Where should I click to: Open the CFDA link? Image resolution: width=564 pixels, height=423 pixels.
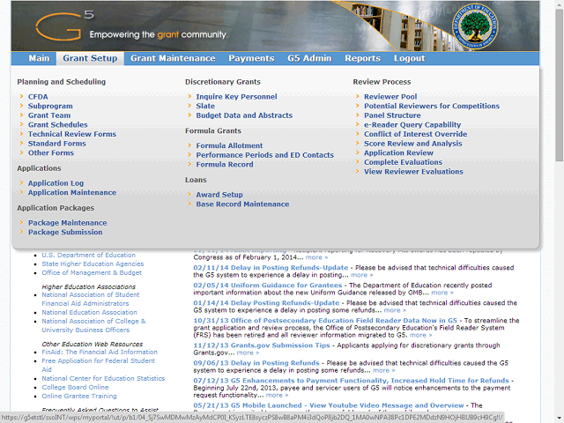pyautogui.click(x=38, y=97)
